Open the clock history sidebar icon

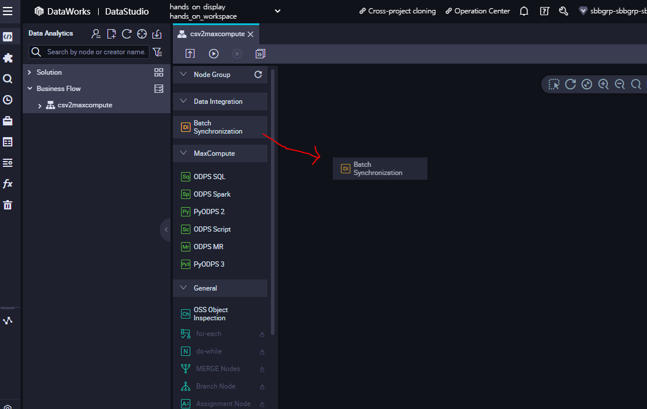pyautogui.click(x=8, y=100)
